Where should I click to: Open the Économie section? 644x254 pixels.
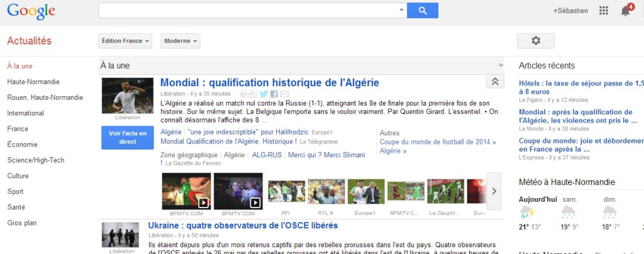coord(22,145)
